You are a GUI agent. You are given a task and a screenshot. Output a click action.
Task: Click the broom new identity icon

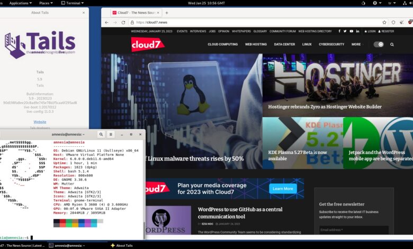click(x=401, y=22)
